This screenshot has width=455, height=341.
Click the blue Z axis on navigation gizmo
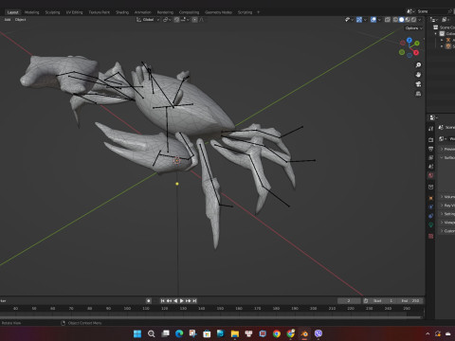pos(409,40)
